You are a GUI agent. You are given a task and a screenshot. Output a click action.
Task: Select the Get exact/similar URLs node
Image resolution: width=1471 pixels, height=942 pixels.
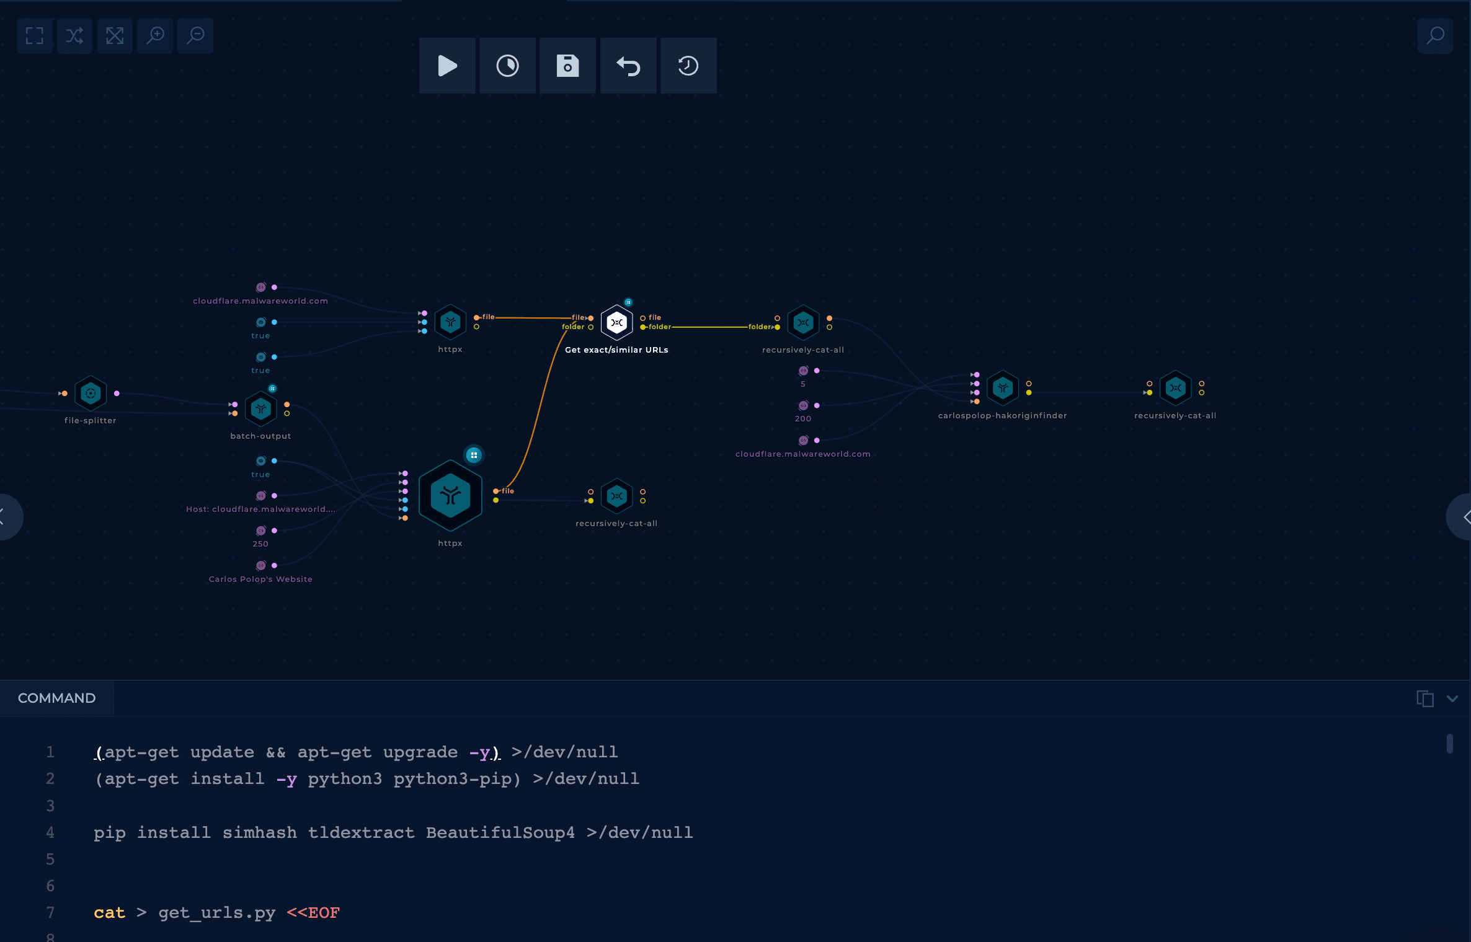616,323
